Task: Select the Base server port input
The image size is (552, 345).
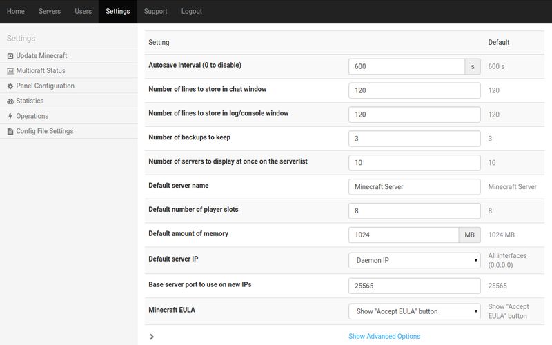Action: click(x=414, y=286)
